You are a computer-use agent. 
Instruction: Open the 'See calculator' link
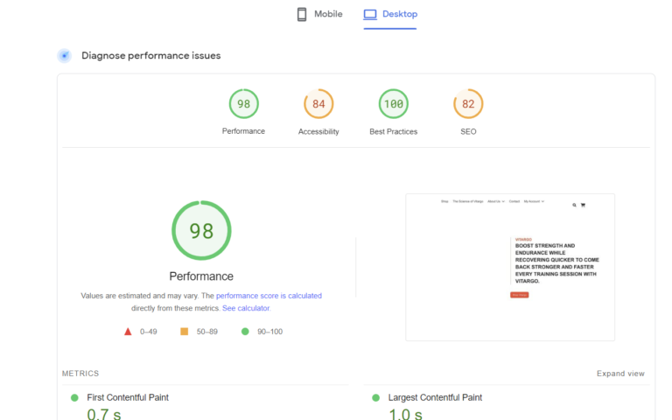246,308
